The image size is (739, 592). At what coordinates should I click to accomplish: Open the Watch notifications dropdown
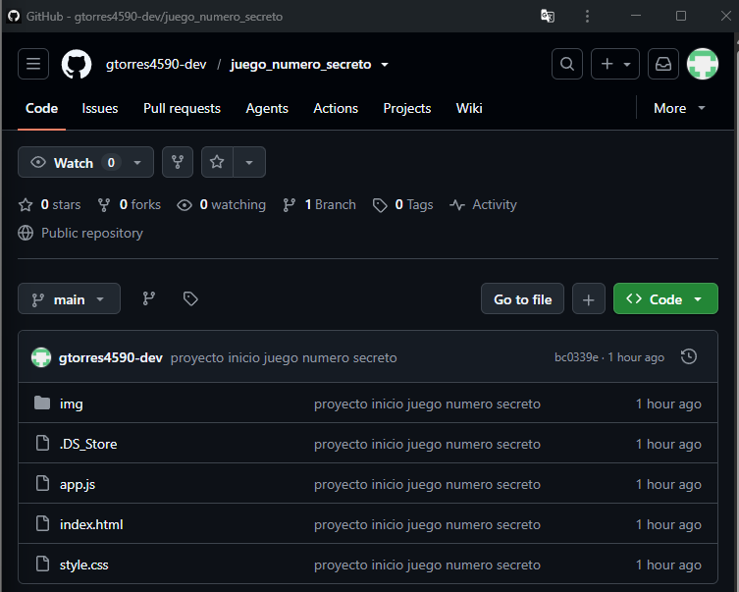[85, 162]
